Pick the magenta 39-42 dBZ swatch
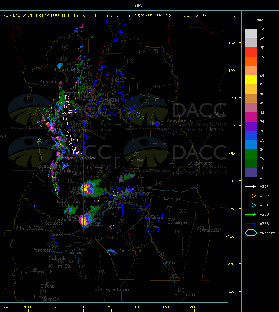This screenshot has width=279, height=312. coord(251,117)
